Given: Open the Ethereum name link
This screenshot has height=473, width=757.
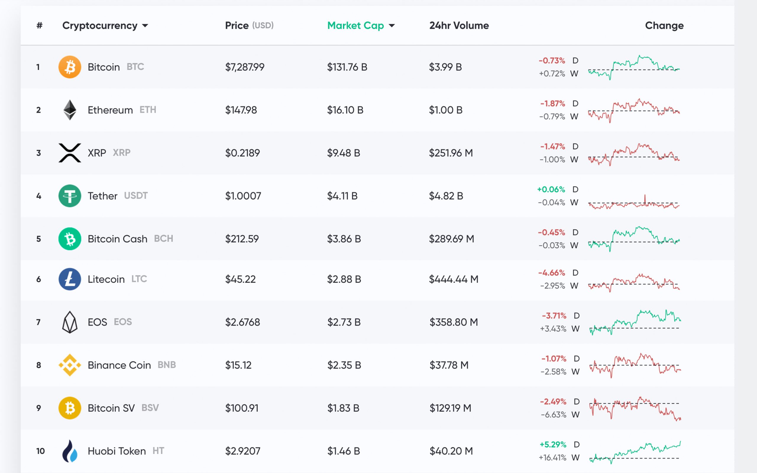Looking at the screenshot, I should [110, 110].
